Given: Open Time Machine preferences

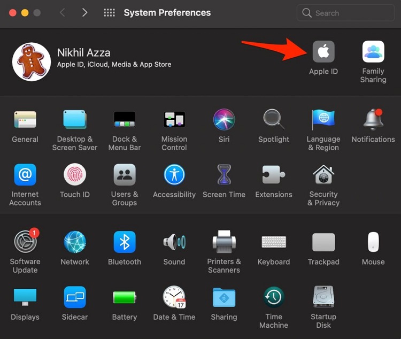Looking at the screenshot, I should pos(273,297).
